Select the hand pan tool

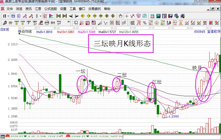pyautogui.click(x=121, y=16)
